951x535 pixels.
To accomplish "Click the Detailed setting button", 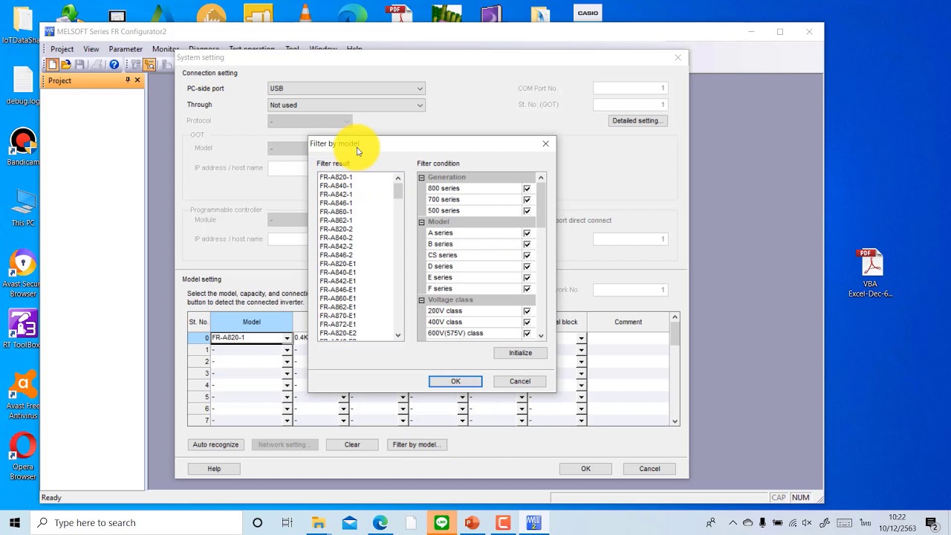I will click(637, 120).
